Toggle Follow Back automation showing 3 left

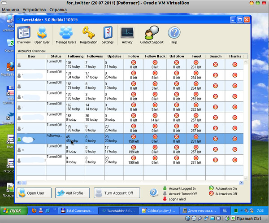[155, 84]
